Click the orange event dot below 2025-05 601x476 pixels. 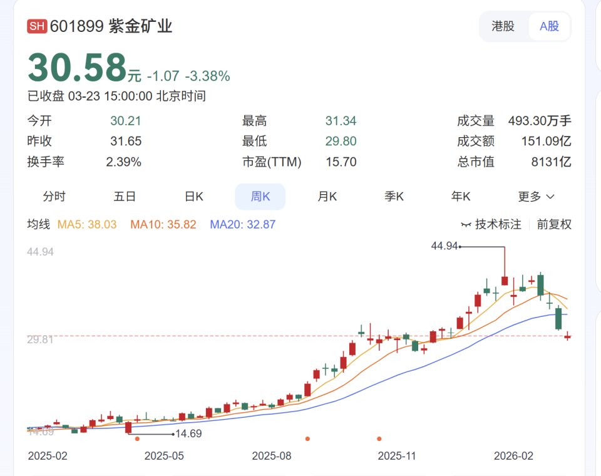(x=138, y=439)
